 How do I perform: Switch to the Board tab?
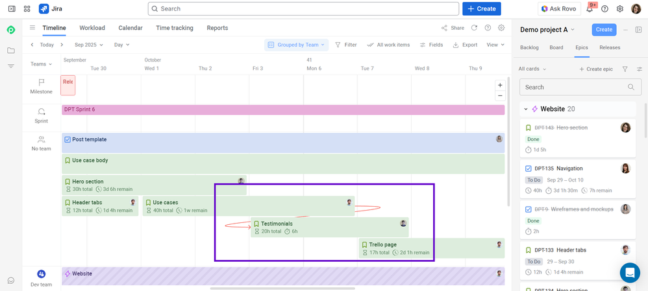[x=556, y=47]
